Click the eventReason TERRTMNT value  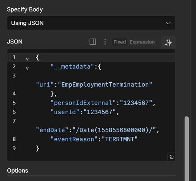(120, 139)
